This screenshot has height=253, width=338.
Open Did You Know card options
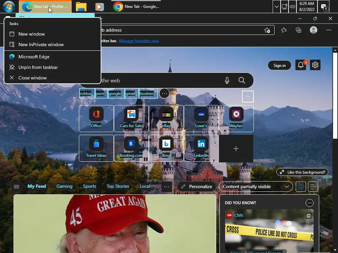[x=310, y=203]
